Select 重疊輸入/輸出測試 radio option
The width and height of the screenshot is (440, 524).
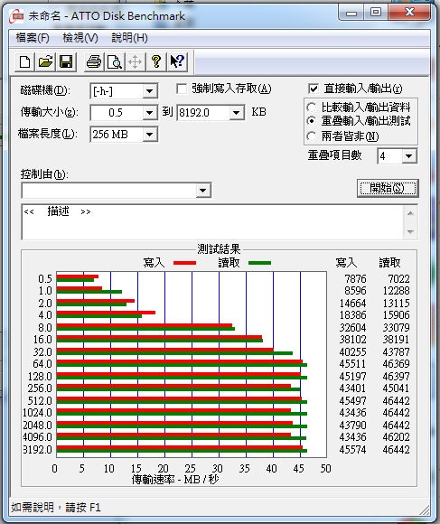[312, 121]
